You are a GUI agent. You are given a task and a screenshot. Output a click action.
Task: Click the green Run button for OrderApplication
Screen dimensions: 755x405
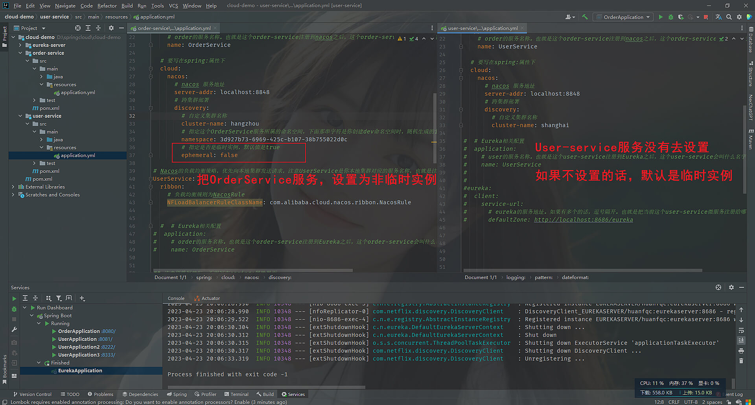tap(661, 17)
